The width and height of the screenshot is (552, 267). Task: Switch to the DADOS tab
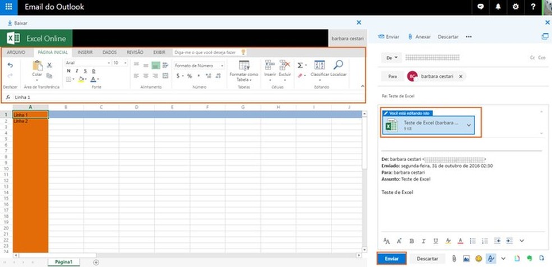[x=109, y=53]
